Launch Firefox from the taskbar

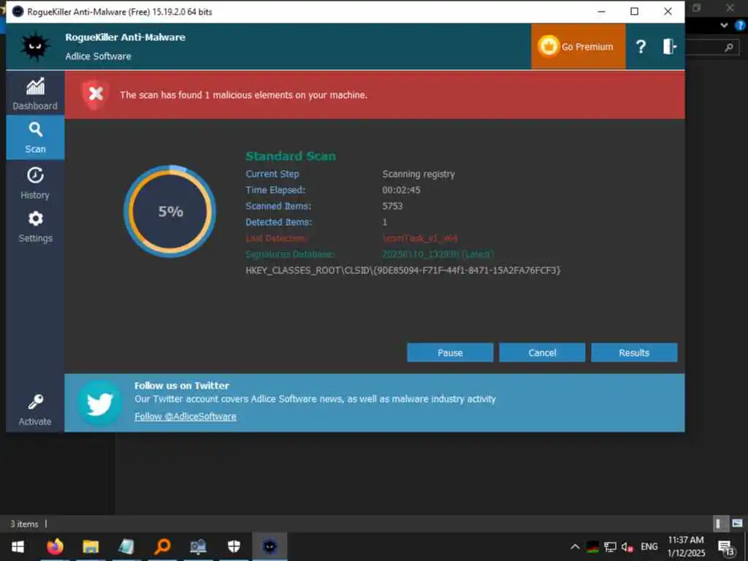tap(55, 546)
